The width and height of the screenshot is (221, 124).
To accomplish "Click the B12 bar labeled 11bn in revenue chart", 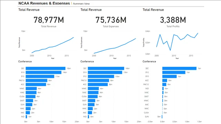I will [40, 76].
